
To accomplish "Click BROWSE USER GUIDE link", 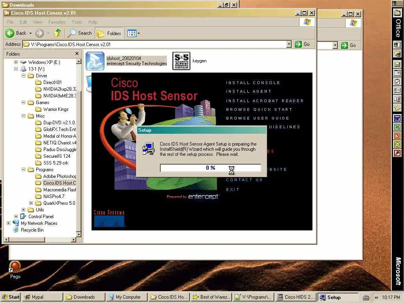I will [x=258, y=118].
